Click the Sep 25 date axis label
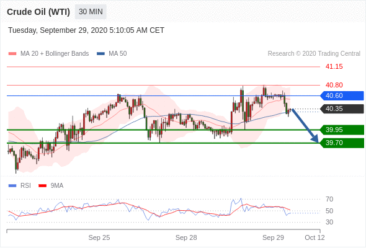This screenshot has height=248, width=366. 99,237
